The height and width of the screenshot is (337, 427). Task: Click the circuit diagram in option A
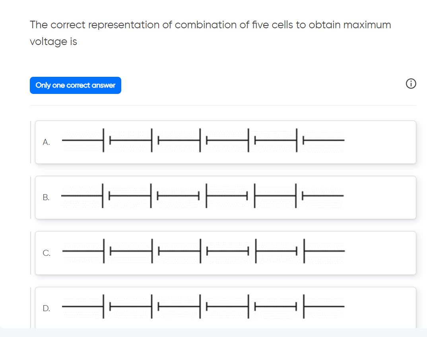(x=203, y=140)
